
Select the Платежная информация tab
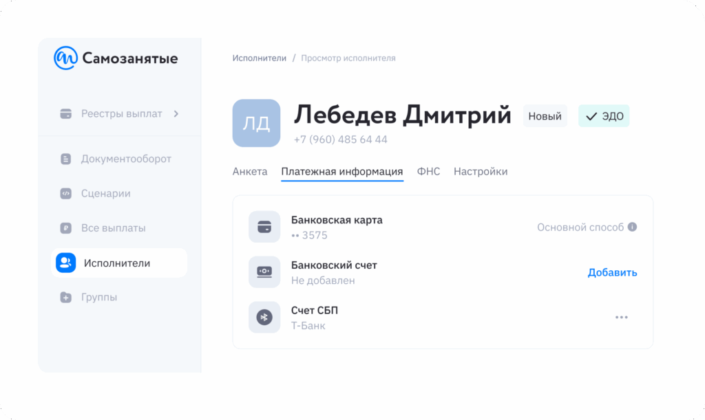pyautogui.click(x=342, y=172)
